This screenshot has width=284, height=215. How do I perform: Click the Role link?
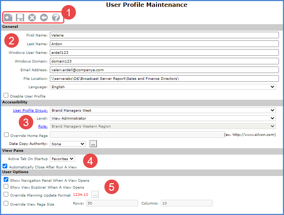tap(43, 126)
